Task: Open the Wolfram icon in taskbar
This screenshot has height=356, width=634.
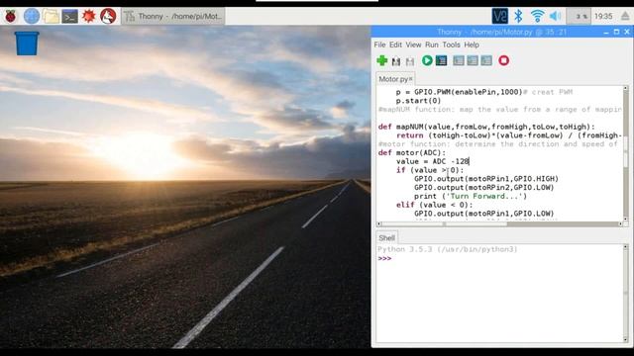Action: pyautogui.click(x=108, y=16)
